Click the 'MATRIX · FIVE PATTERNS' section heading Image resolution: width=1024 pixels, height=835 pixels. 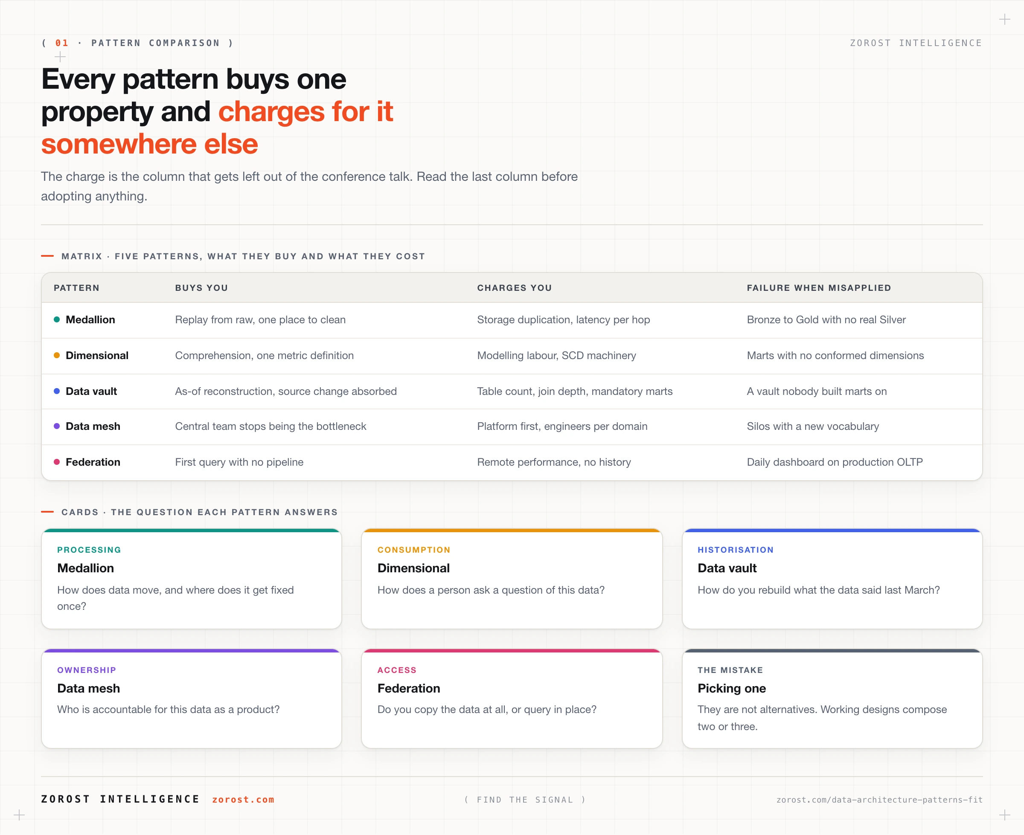point(243,256)
